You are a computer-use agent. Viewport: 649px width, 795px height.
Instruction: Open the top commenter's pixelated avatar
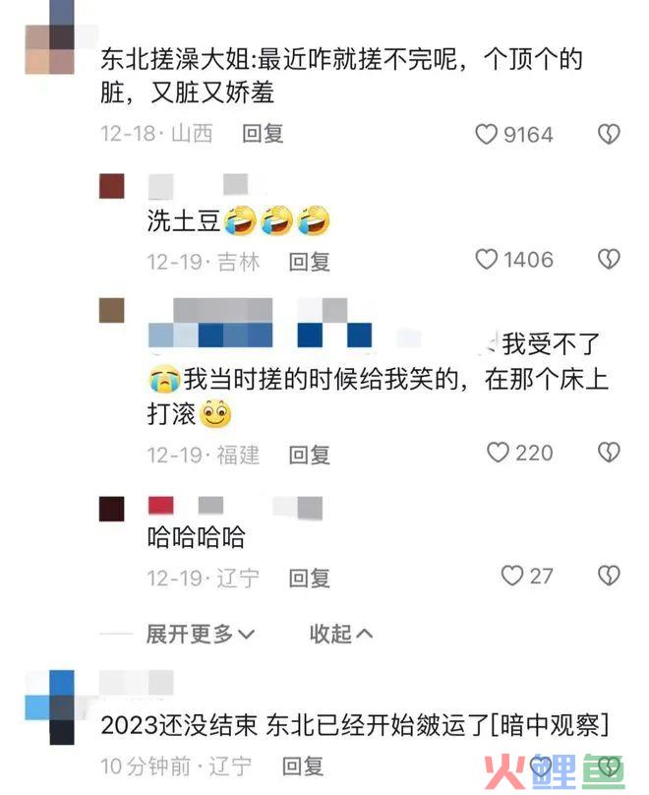point(49,37)
